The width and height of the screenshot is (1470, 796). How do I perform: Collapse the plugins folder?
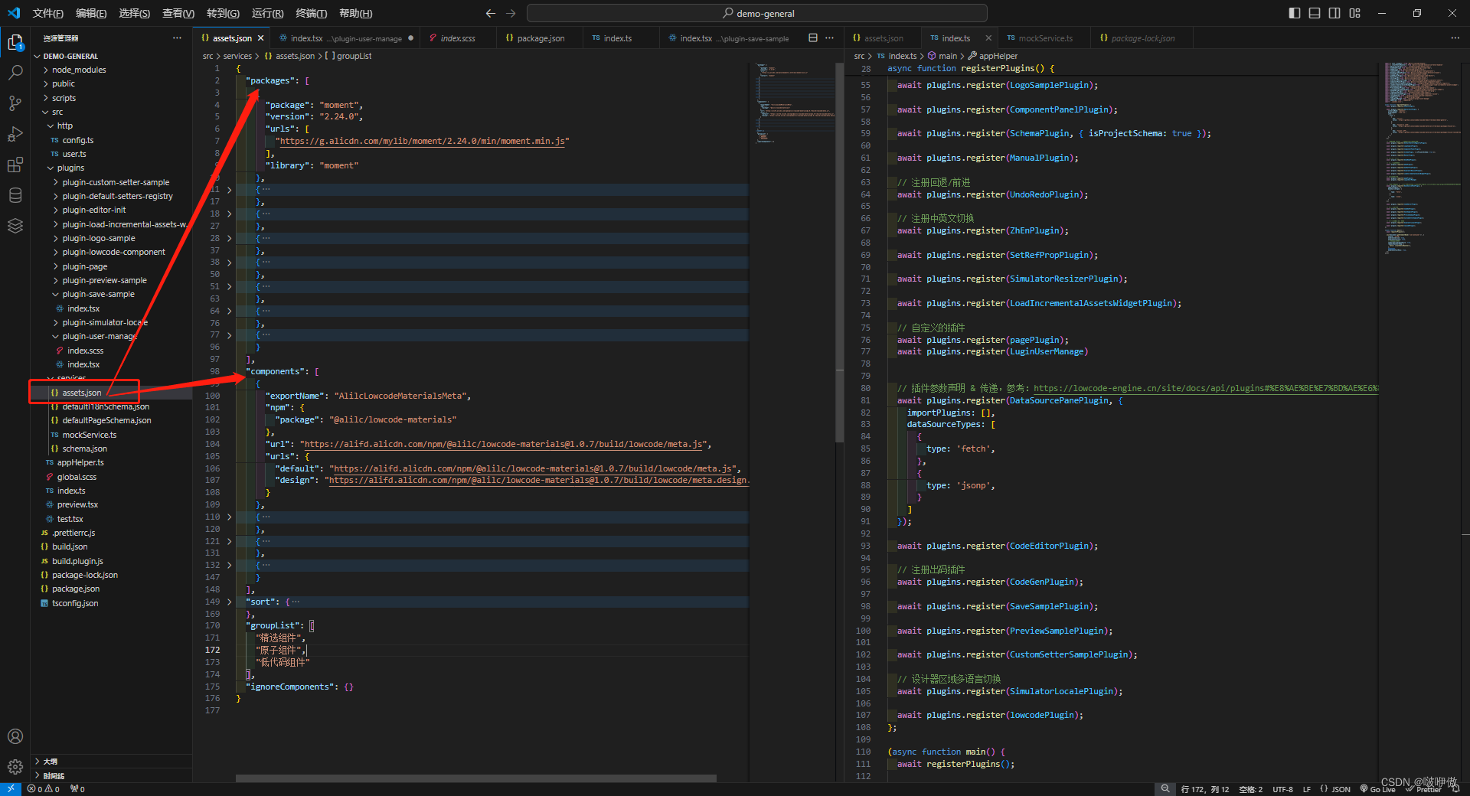point(70,168)
